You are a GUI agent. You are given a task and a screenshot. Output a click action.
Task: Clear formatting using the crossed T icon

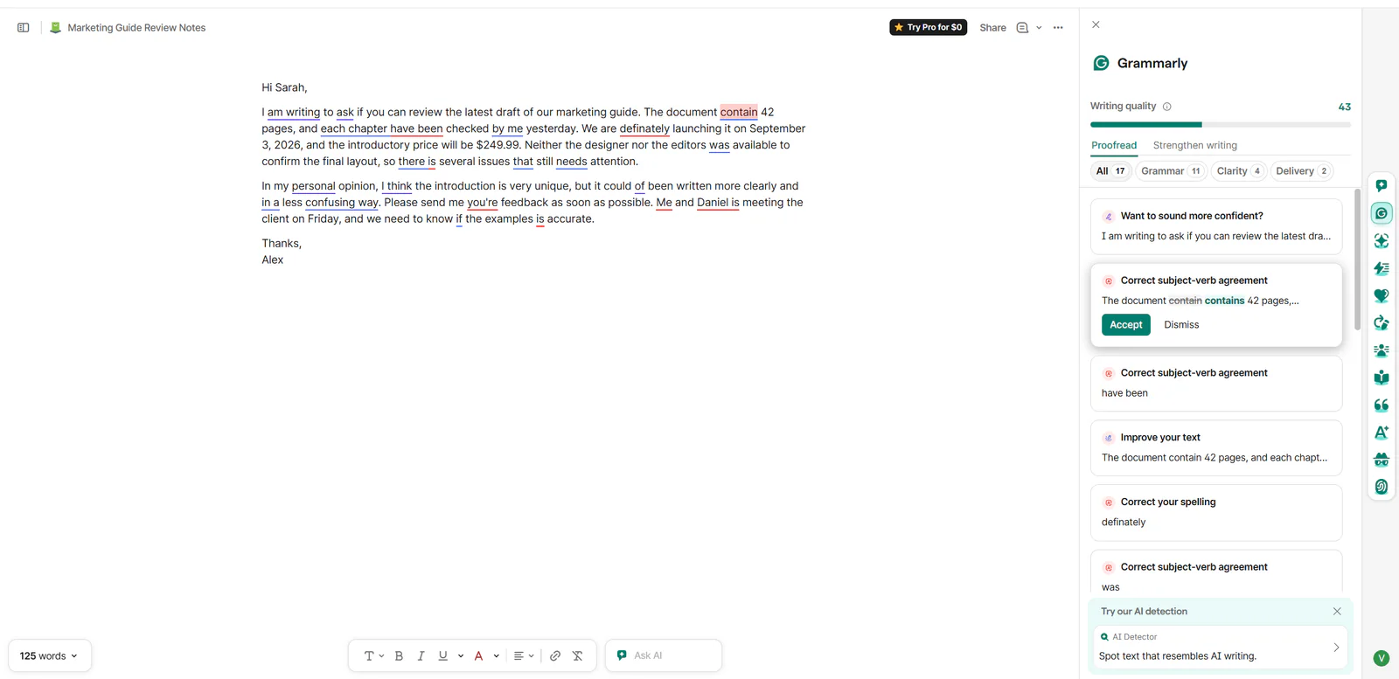[577, 655]
